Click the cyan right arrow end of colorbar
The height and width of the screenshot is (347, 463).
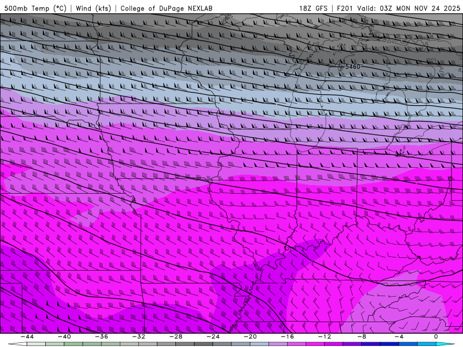(x=446, y=344)
